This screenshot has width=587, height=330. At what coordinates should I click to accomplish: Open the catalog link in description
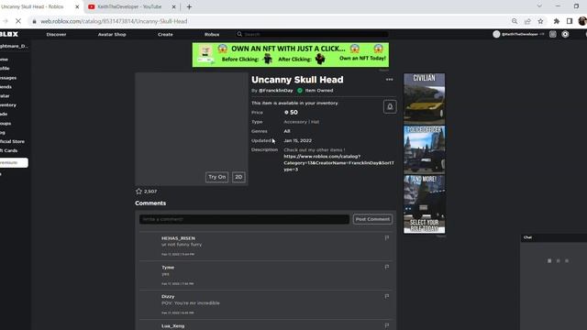pos(338,163)
